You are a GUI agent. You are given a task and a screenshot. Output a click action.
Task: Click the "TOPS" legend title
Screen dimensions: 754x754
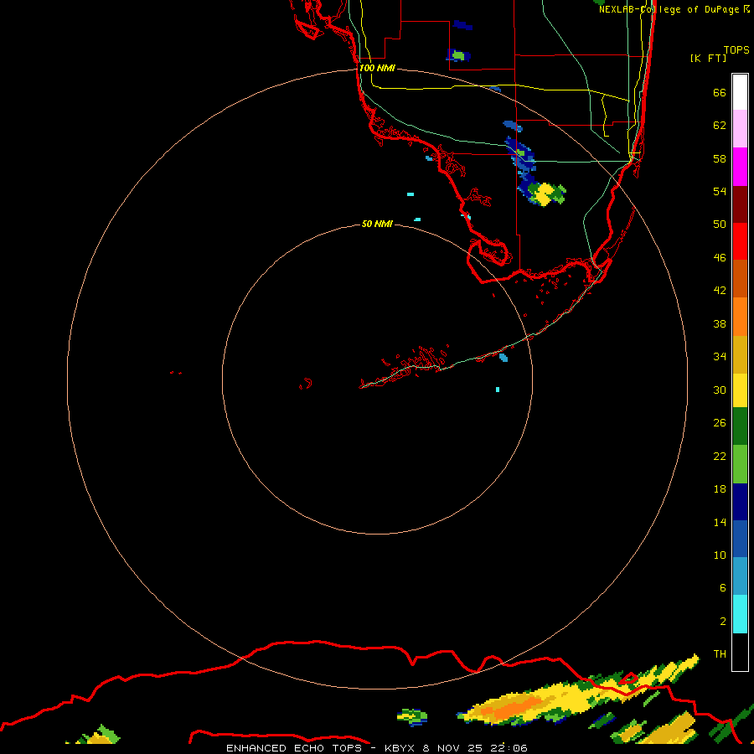click(736, 49)
